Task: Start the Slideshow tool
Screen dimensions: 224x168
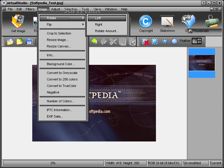Action: pos(167,23)
